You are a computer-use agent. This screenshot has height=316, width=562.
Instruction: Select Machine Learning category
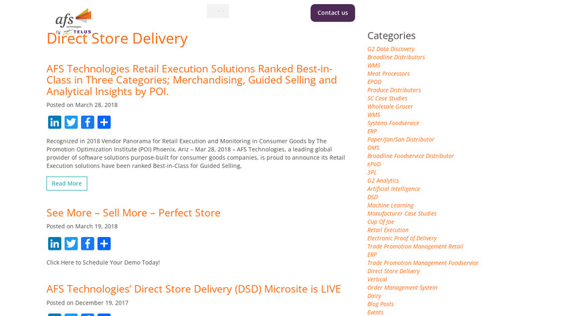pyautogui.click(x=390, y=206)
